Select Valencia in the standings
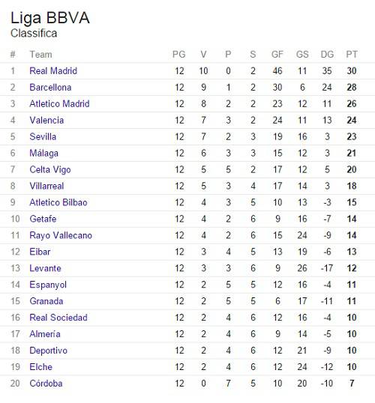This screenshot has width=375, height=403. pyautogui.click(x=46, y=120)
